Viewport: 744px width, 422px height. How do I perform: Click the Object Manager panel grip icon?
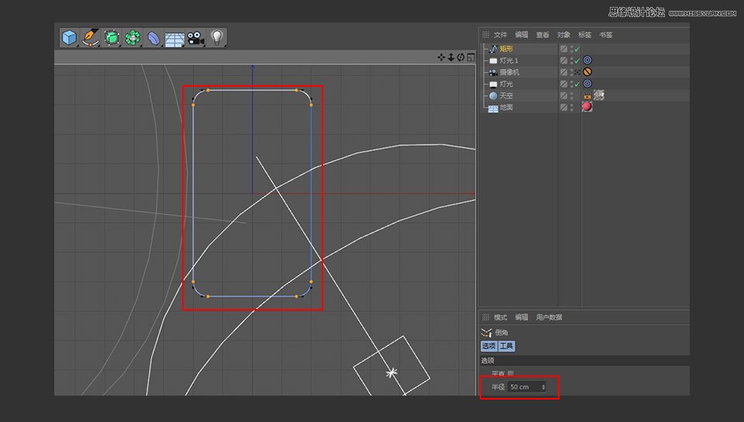pyautogui.click(x=485, y=35)
